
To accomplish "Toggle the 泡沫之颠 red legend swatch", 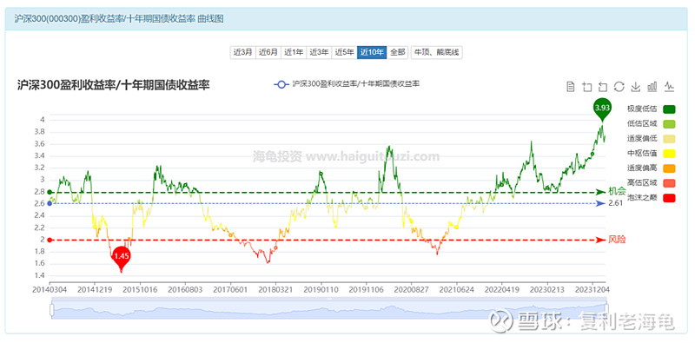I will coord(669,198).
